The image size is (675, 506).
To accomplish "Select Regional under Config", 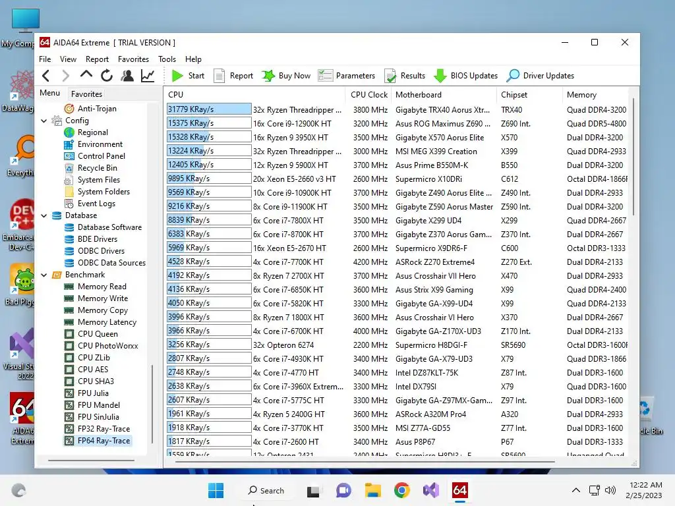I will coord(86,132).
